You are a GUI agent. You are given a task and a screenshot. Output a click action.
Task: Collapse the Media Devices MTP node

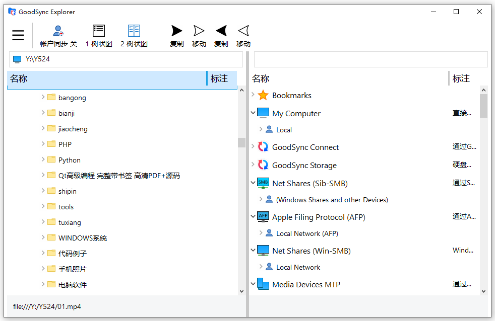(253, 283)
